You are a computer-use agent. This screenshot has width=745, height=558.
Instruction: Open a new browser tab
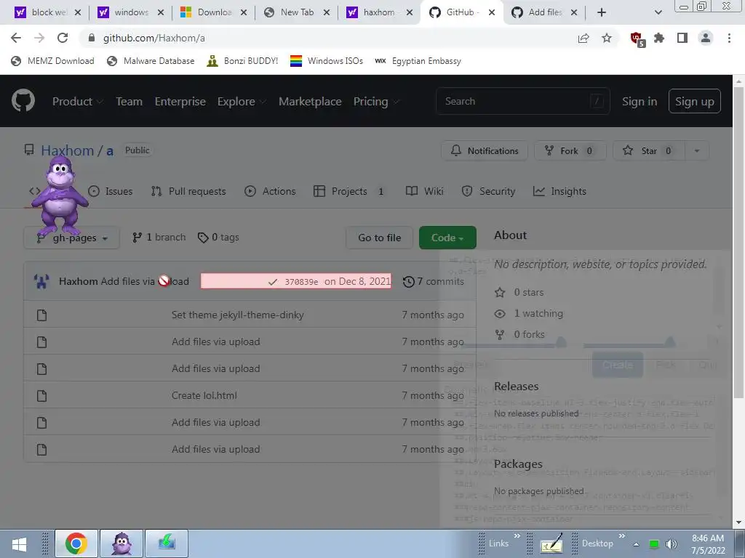tap(602, 12)
